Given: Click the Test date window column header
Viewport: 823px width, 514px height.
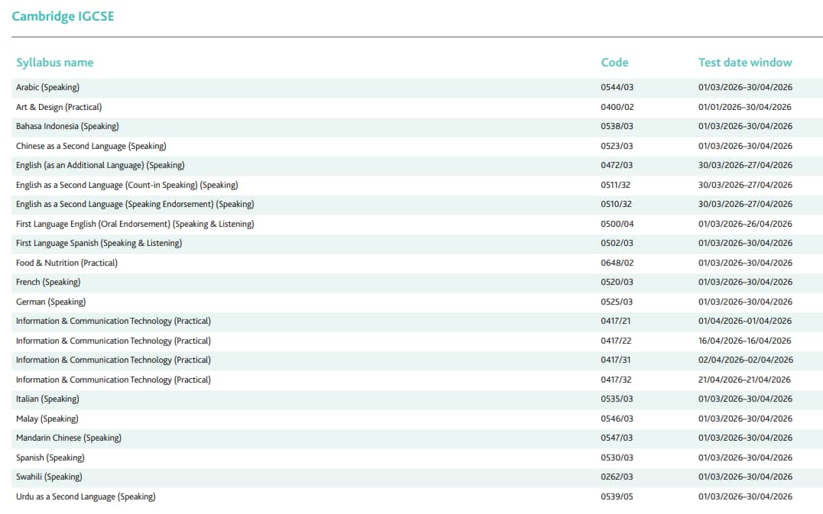Looking at the screenshot, I should 745,63.
